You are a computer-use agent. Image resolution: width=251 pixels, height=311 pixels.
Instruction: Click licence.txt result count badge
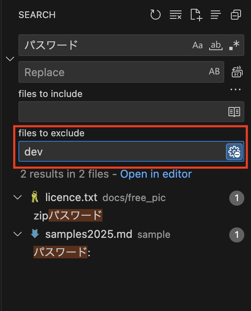pyautogui.click(x=237, y=198)
